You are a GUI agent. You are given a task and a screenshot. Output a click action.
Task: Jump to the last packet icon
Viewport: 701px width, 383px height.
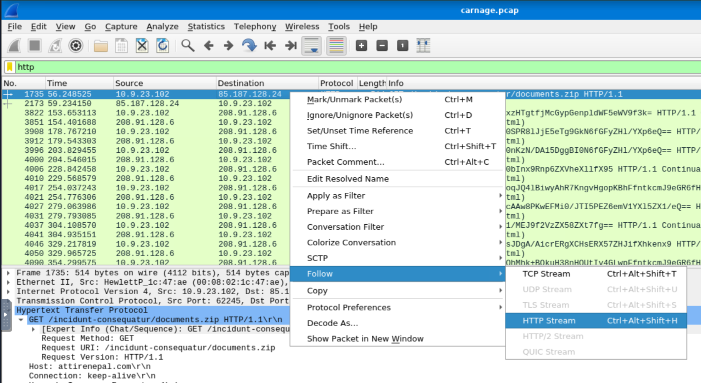tap(290, 46)
